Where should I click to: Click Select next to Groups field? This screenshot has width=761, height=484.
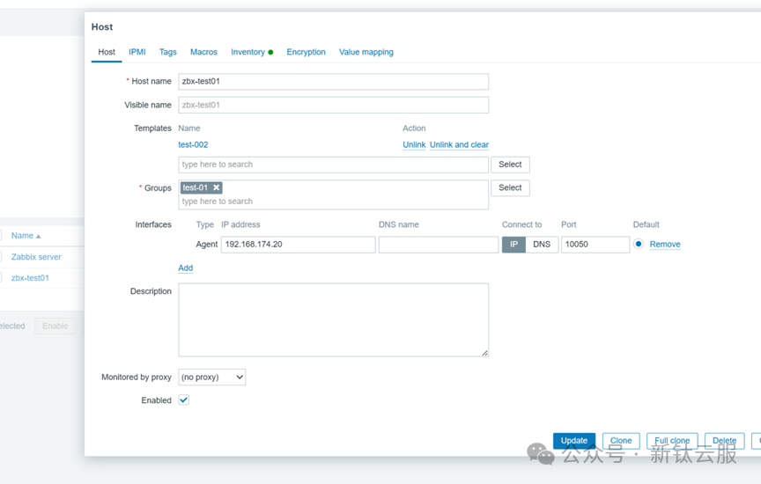point(510,187)
